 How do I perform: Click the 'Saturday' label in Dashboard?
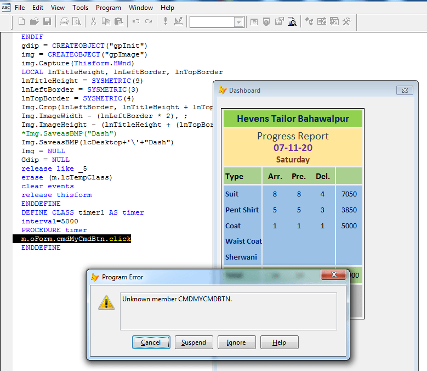click(293, 160)
